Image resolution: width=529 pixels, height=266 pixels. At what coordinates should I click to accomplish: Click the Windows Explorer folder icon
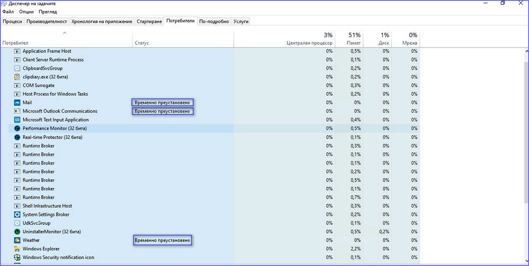pos(17,249)
